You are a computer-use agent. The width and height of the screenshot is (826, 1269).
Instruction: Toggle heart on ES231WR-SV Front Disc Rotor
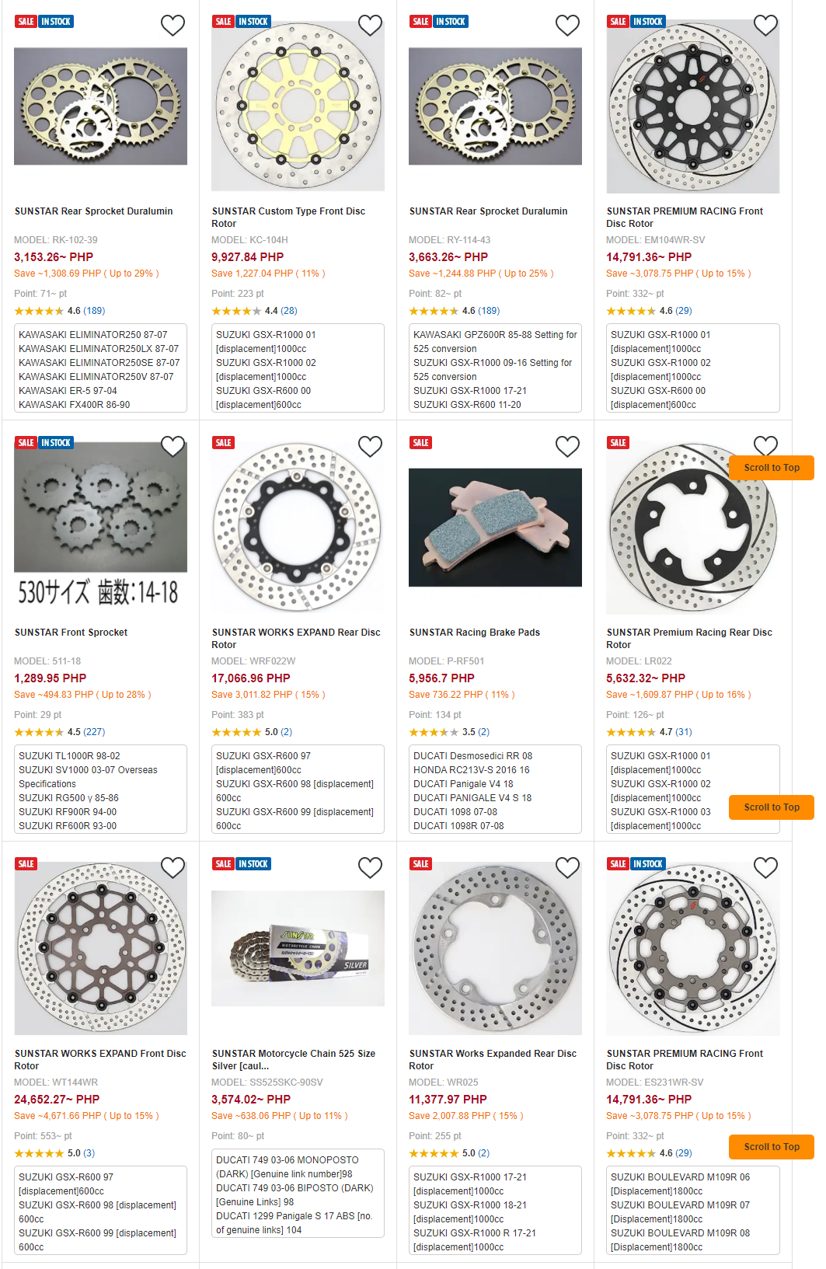click(x=765, y=868)
